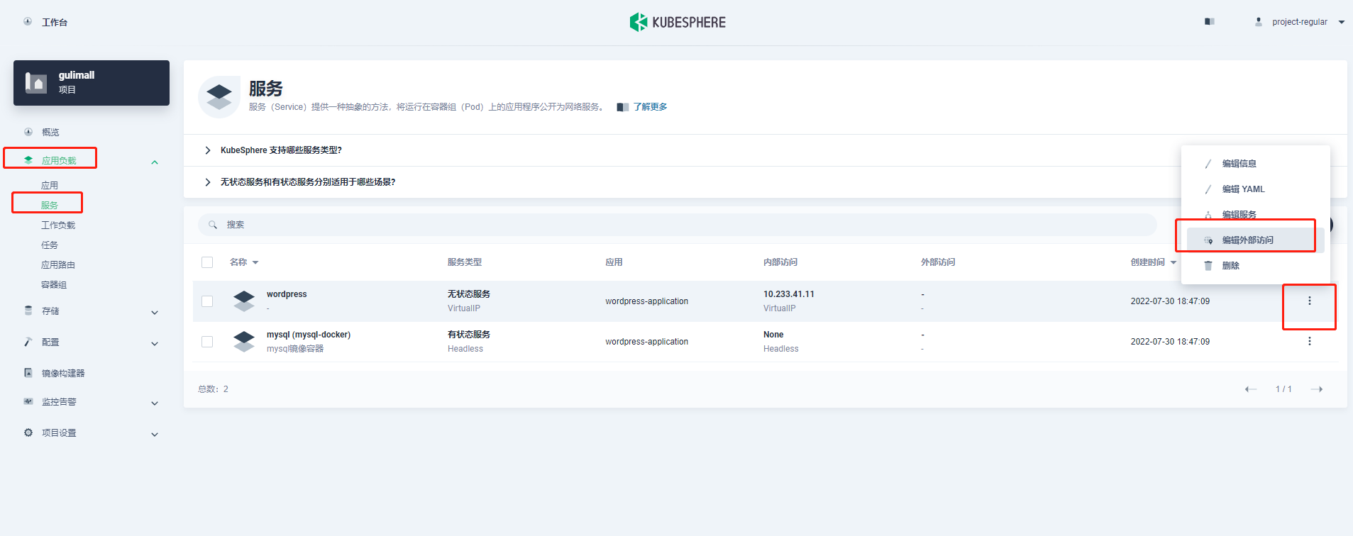Click the 工作台 label in the top bar
Screen dimensions: 1353x536
point(55,23)
